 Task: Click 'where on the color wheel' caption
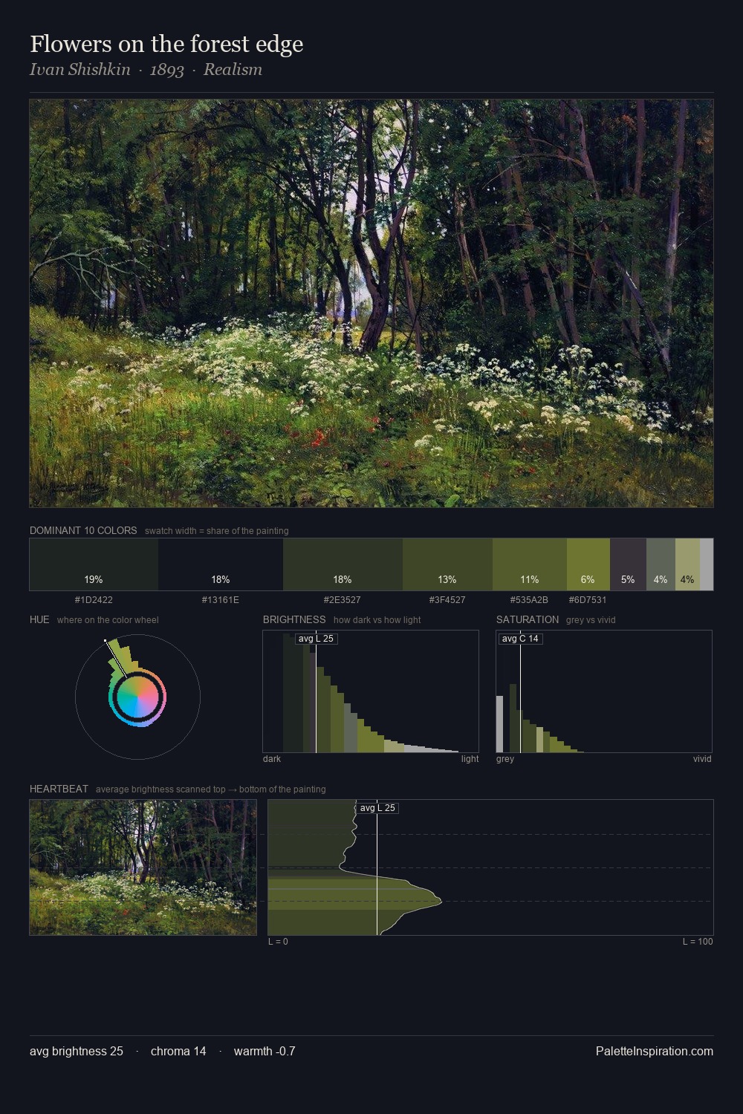click(108, 620)
